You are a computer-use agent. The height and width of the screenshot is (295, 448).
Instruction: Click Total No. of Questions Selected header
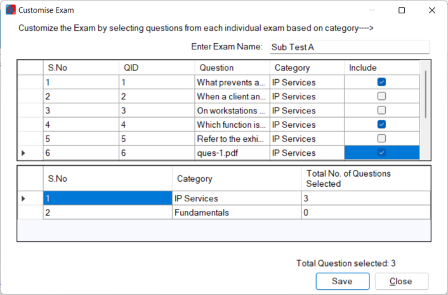coord(366,179)
